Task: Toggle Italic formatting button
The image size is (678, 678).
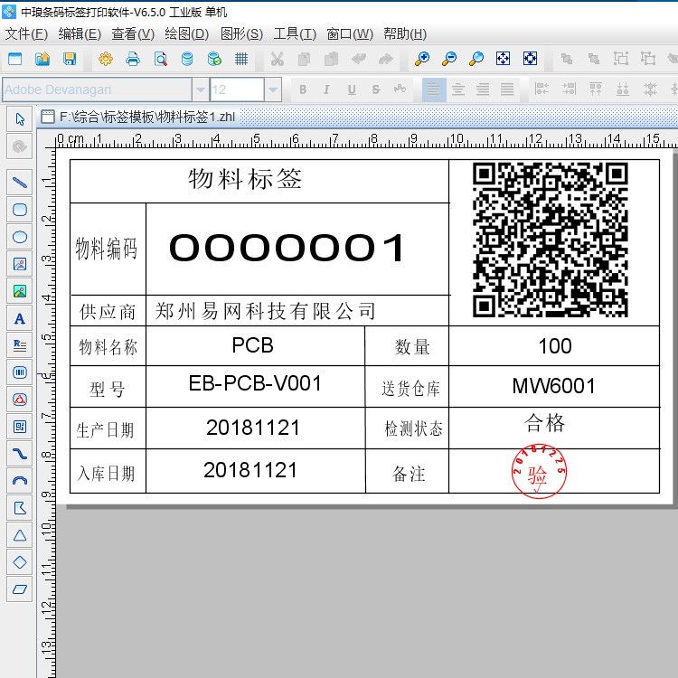Action: (x=326, y=89)
